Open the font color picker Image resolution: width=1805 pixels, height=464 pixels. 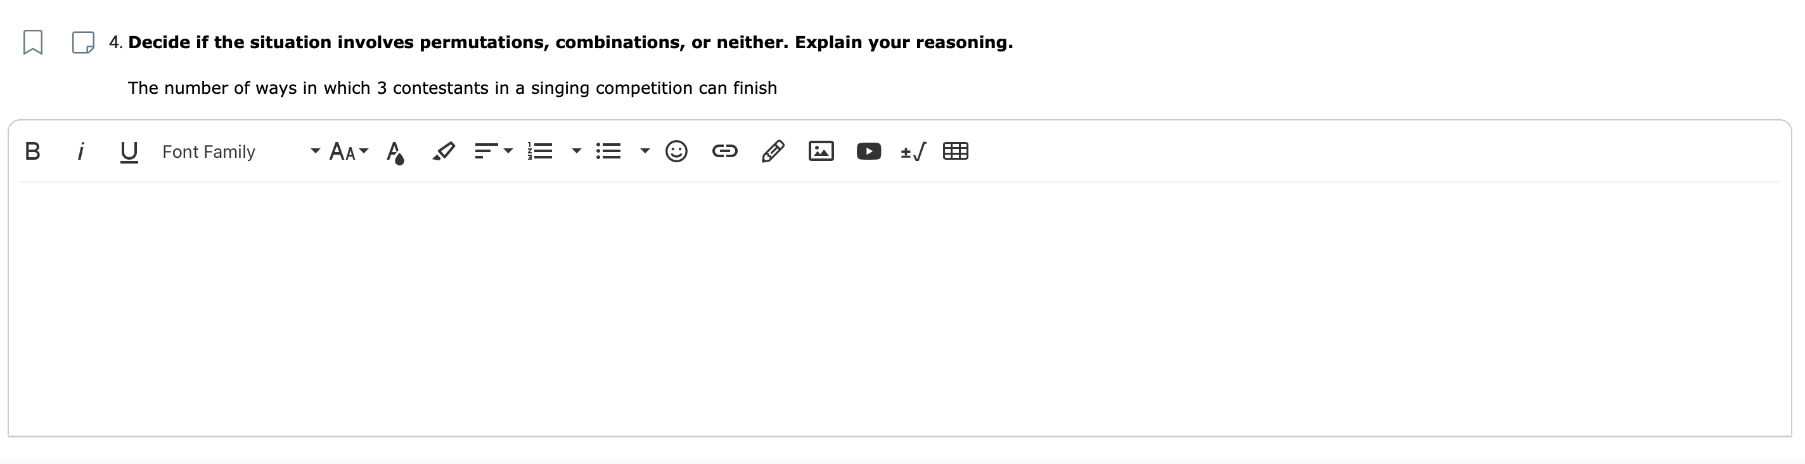point(396,151)
